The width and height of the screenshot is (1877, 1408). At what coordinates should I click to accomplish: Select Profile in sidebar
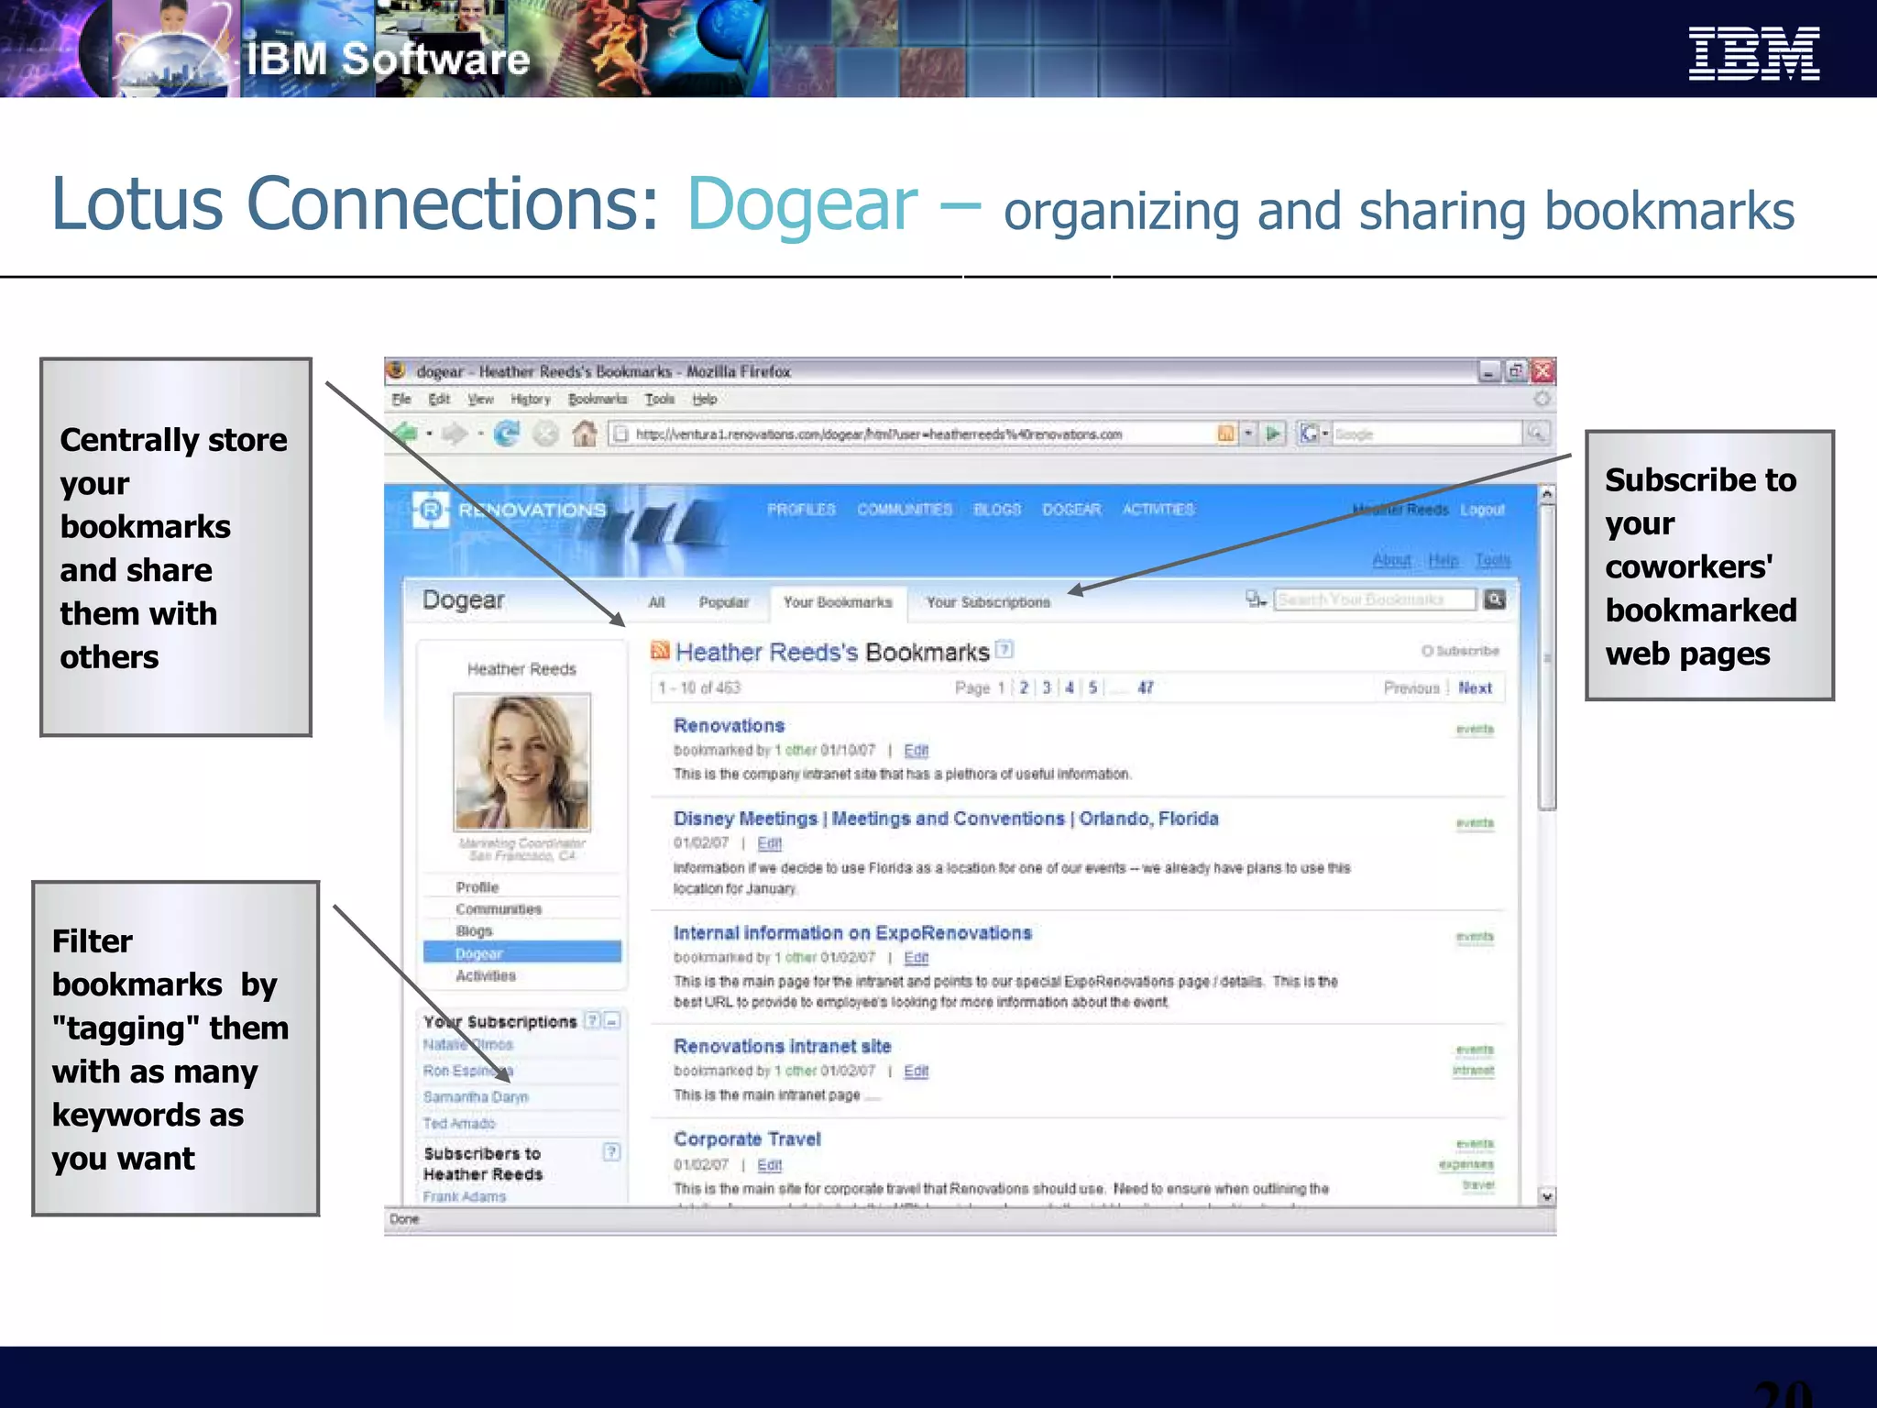[477, 886]
